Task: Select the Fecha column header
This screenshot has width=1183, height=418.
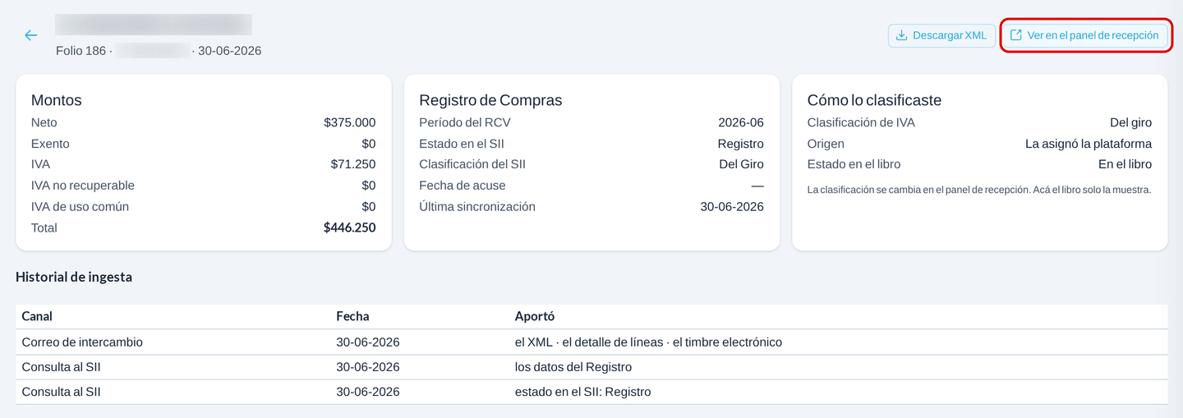Action: (352, 316)
